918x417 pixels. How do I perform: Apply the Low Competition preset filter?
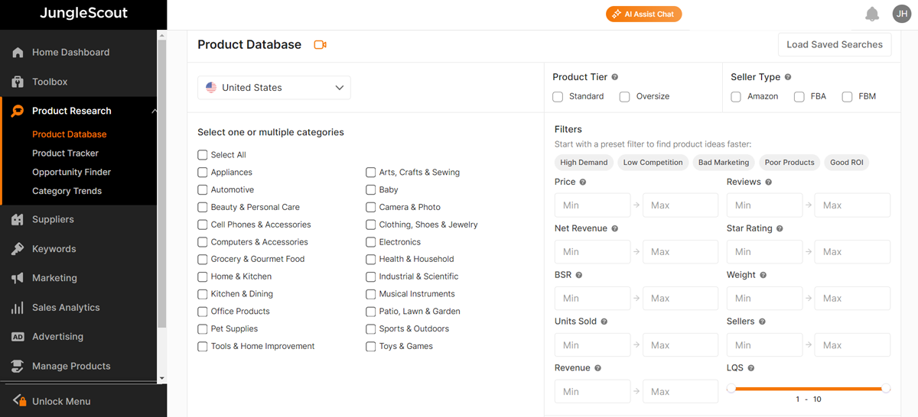coord(653,163)
